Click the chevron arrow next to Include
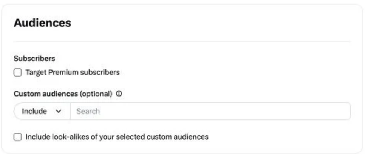 coord(59,111)
